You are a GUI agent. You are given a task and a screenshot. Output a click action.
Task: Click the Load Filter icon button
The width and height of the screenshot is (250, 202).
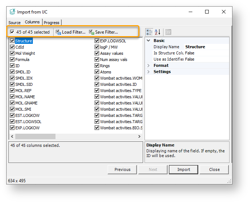70,32
